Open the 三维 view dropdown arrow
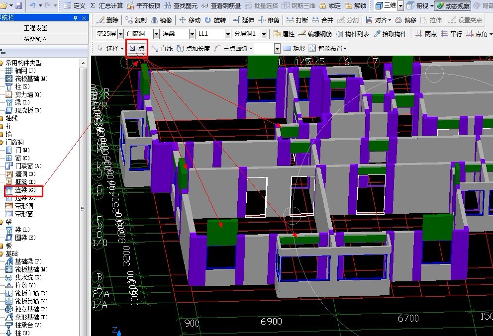493x336 pixels. click(400, 5)
